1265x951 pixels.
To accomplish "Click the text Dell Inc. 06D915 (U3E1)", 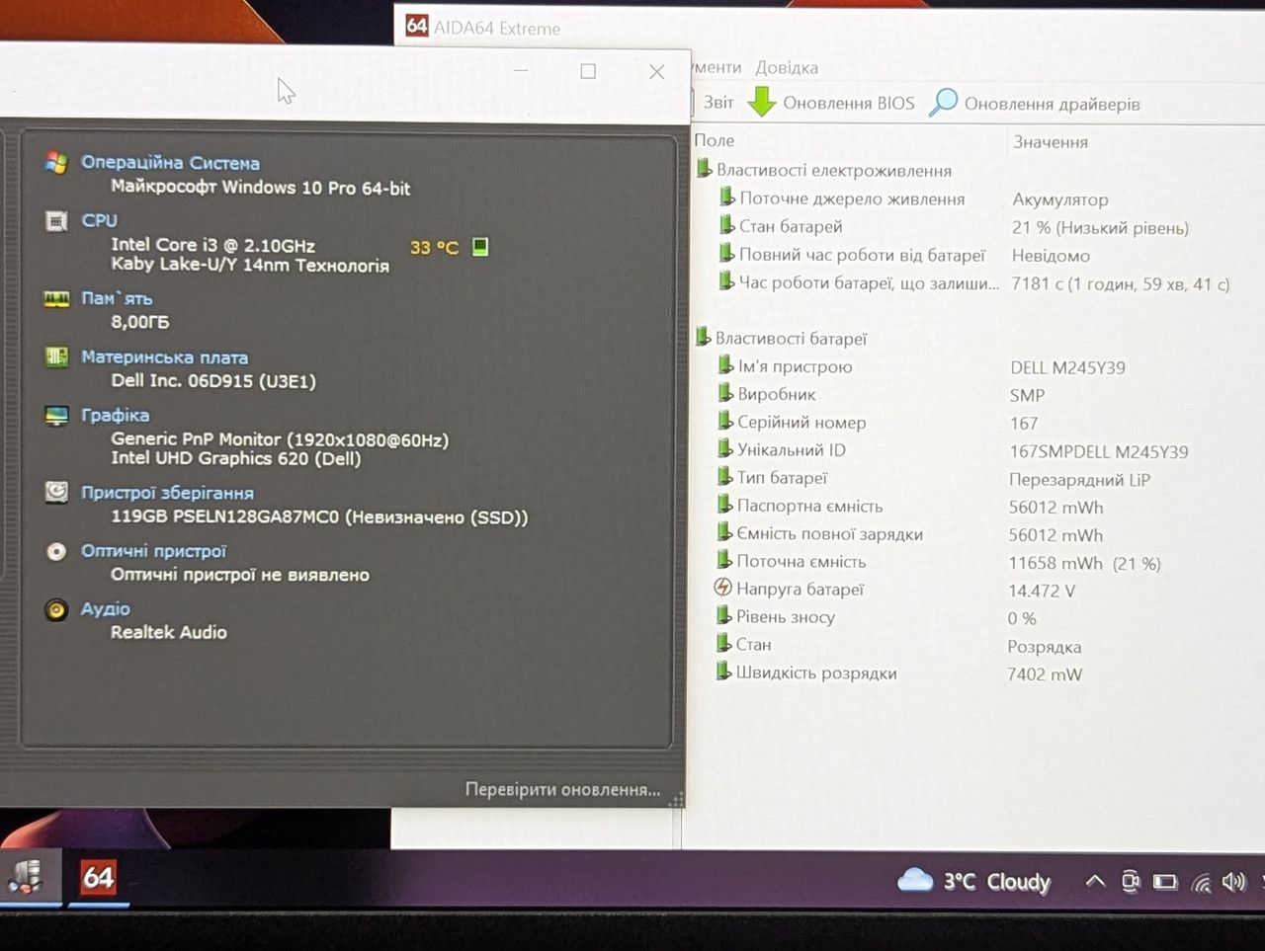I will click(x=213, y=381).
